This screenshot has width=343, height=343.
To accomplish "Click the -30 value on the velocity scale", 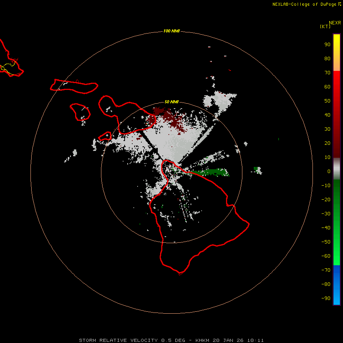I will click(x=326, y=214).
